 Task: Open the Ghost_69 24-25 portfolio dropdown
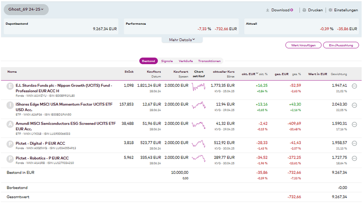(26, 9)
